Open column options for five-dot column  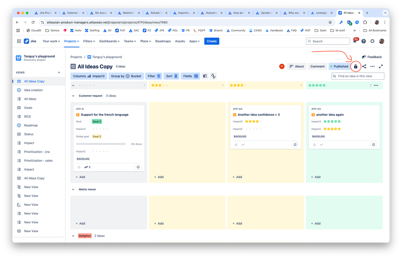[376, 85]
